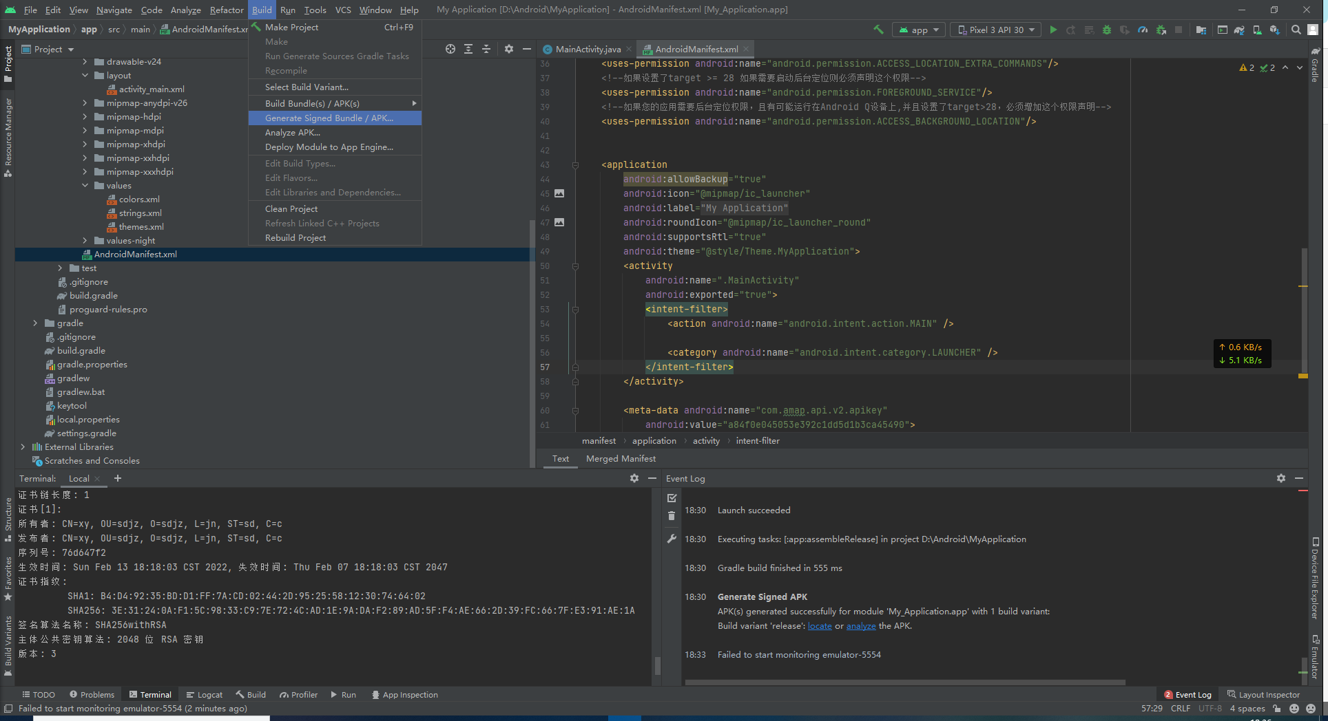1328x721 pixels.
Task: Hide the Project panel with minus icon
Action: pos(527,49)
